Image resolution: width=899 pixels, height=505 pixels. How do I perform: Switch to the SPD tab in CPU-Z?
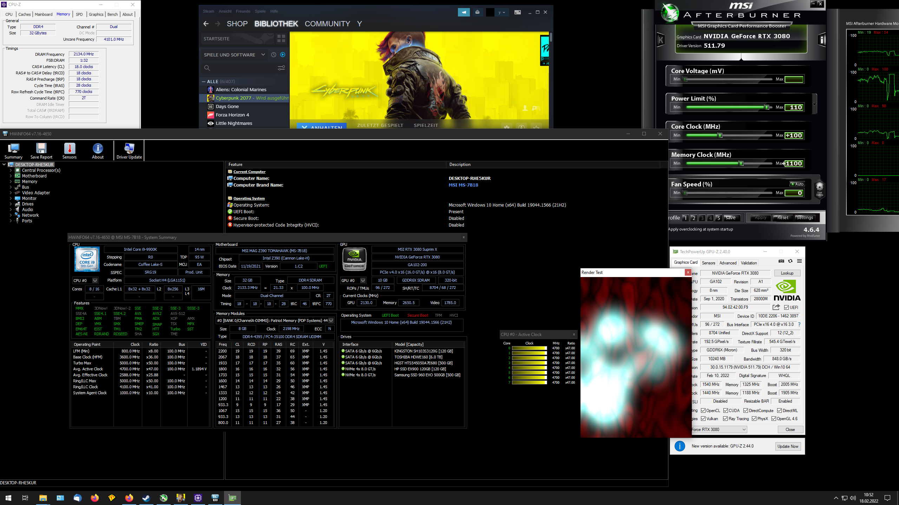(79, 14)
